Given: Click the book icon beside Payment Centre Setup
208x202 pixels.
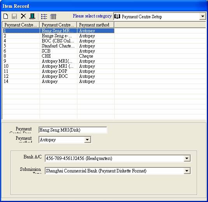Looking at the screenshot, I should [117, 16].
